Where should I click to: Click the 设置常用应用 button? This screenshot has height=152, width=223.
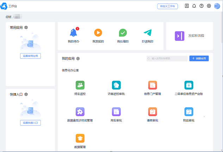pyautogui.click(x=30, y=56)
